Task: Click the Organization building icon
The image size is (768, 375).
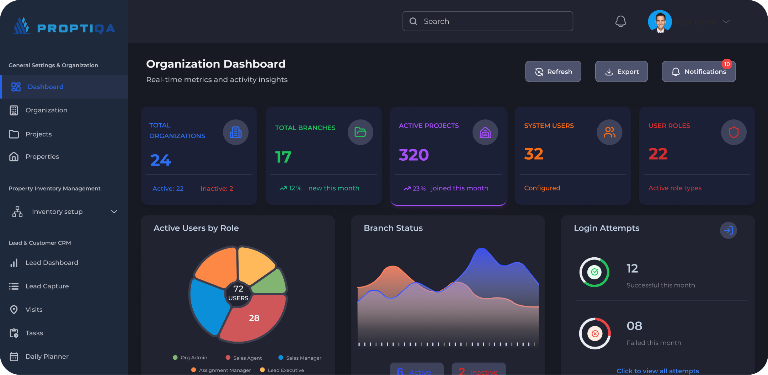Action: (x=14, y=110)
